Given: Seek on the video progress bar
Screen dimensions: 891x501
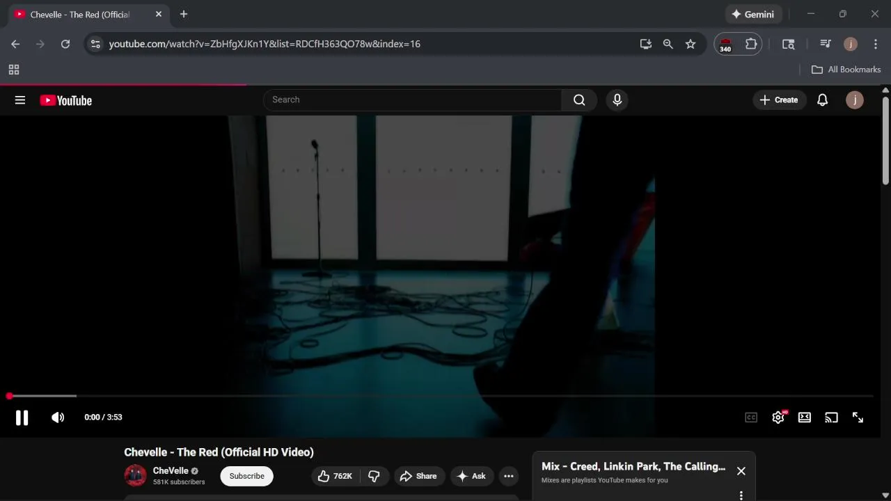Looking at the screenshot, I should coord(441,396).
